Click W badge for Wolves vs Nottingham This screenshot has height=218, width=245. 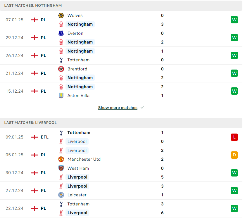click(x=234, y=20)
